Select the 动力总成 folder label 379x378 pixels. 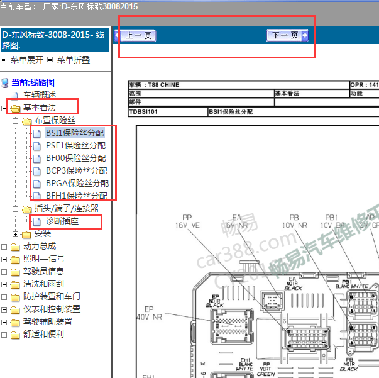coord(40,246)
